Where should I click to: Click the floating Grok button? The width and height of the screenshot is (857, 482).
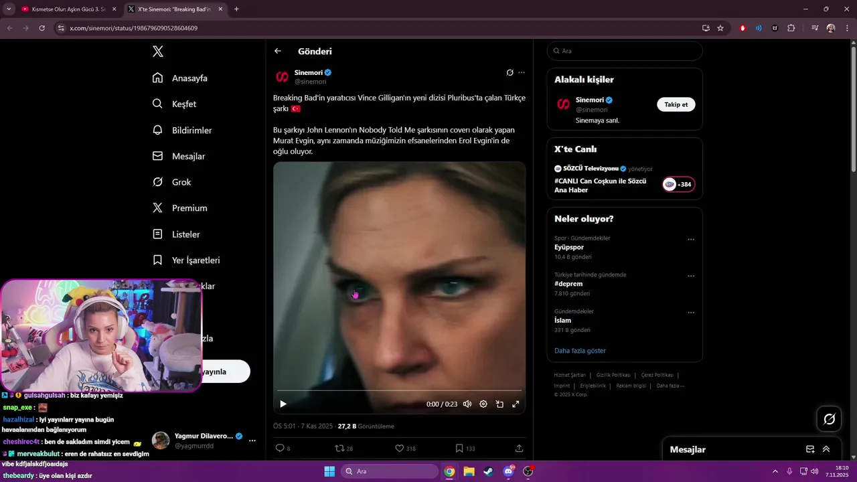[830, 419]
